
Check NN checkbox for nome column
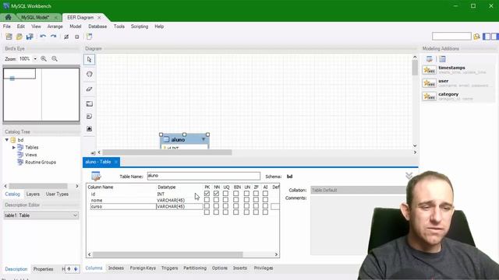pos(216,200)
